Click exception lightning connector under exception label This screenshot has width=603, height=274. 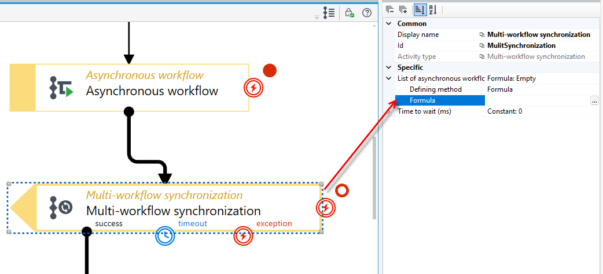coord(244,237)
